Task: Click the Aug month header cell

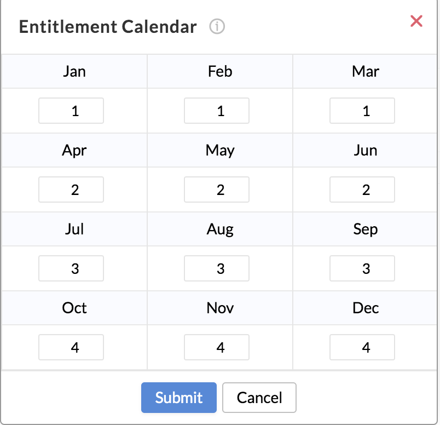Action: 220,229
